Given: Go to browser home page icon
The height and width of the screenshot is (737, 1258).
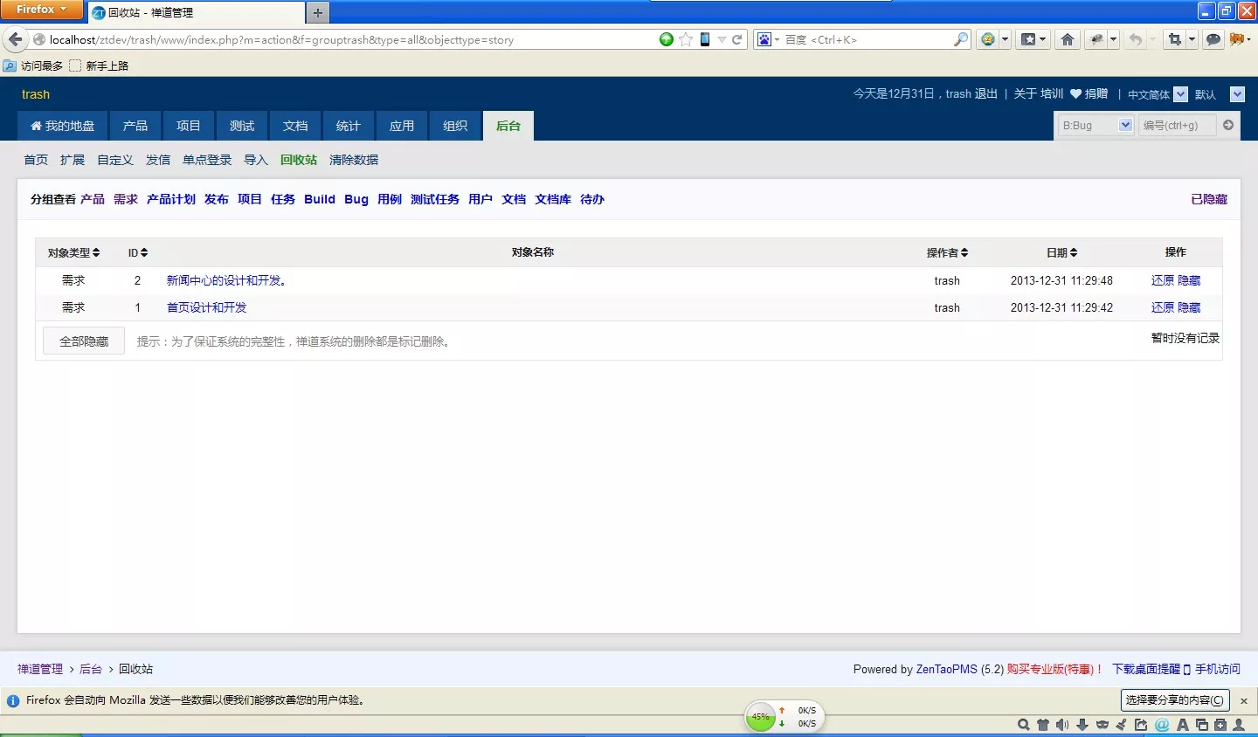Looking at the screenshot, I should click(1068, 39).
